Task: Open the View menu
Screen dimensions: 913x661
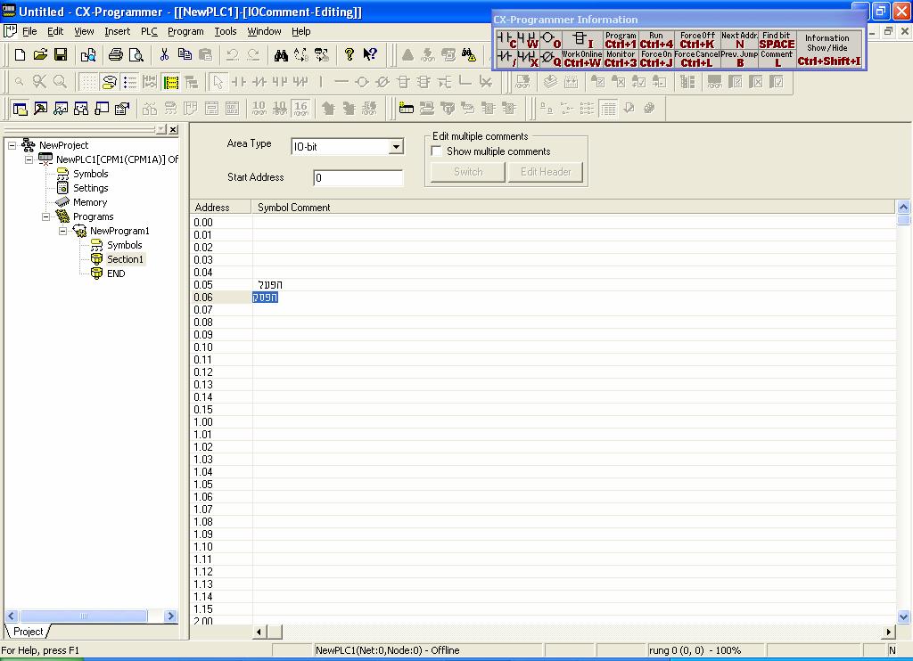Action: (x=84, y=31)
